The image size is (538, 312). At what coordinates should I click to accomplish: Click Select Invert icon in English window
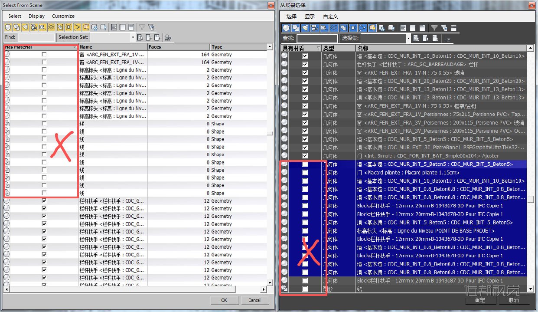[131, 27]
